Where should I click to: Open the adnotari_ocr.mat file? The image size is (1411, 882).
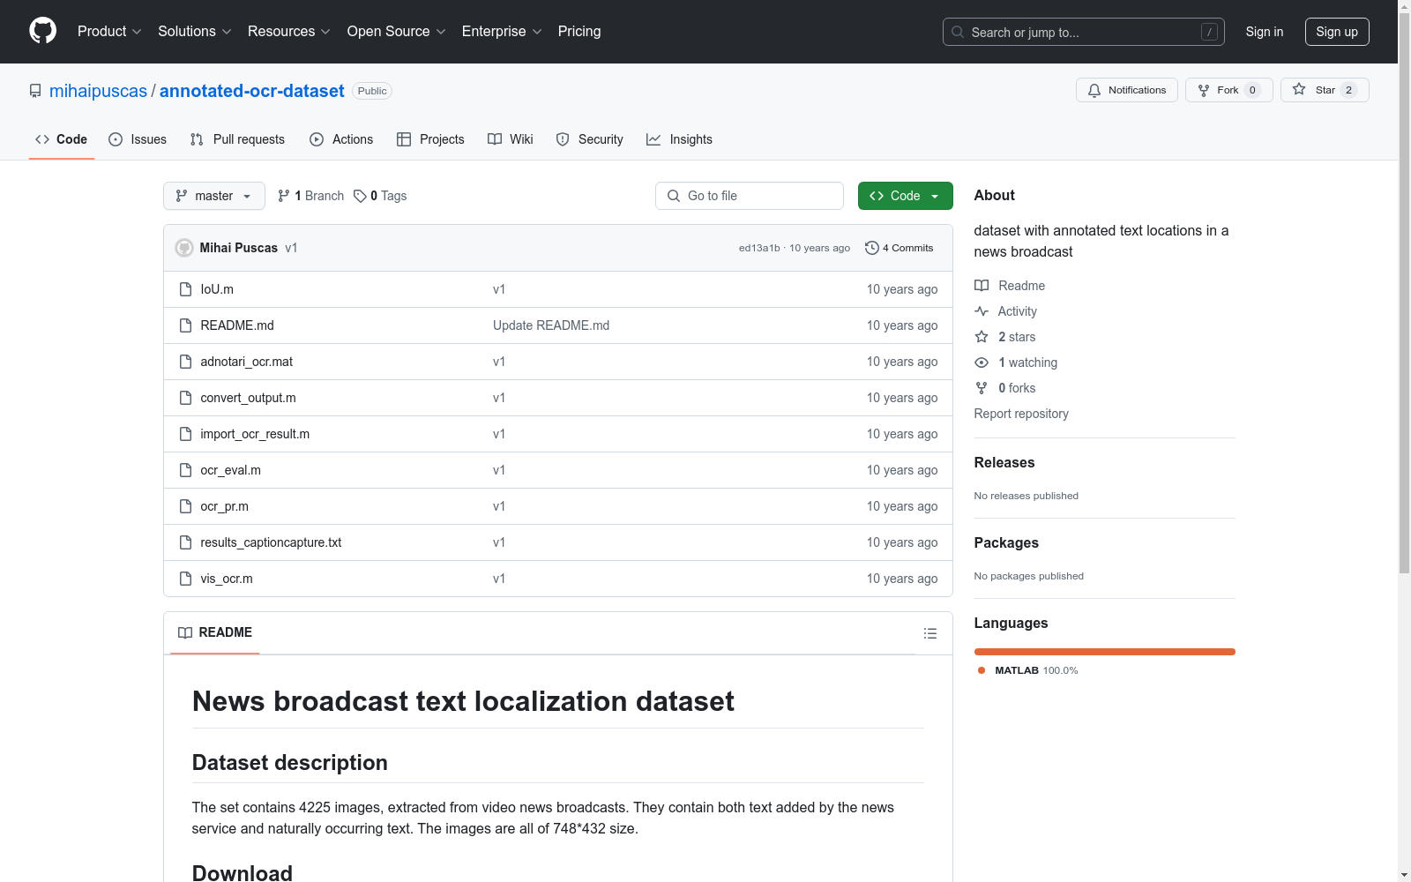[247, 362]
